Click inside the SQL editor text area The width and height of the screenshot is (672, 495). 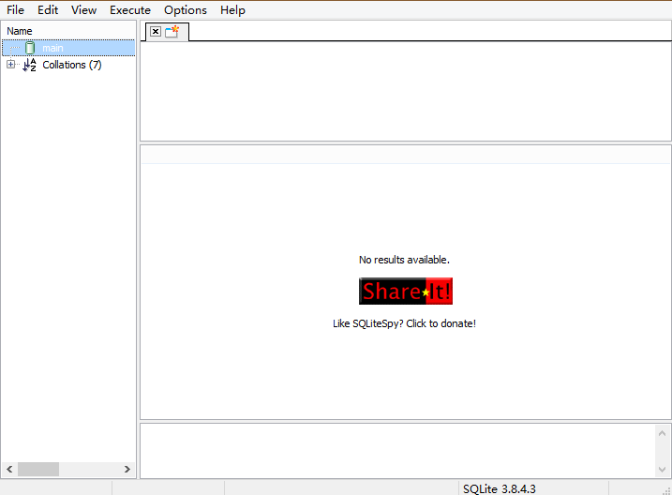[403, 91]
